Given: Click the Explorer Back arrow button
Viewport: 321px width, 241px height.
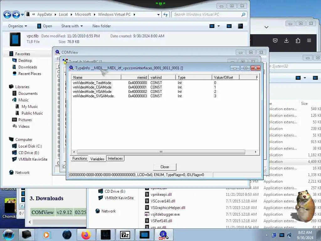Looking at the screenshot, I should click(7, 14).
